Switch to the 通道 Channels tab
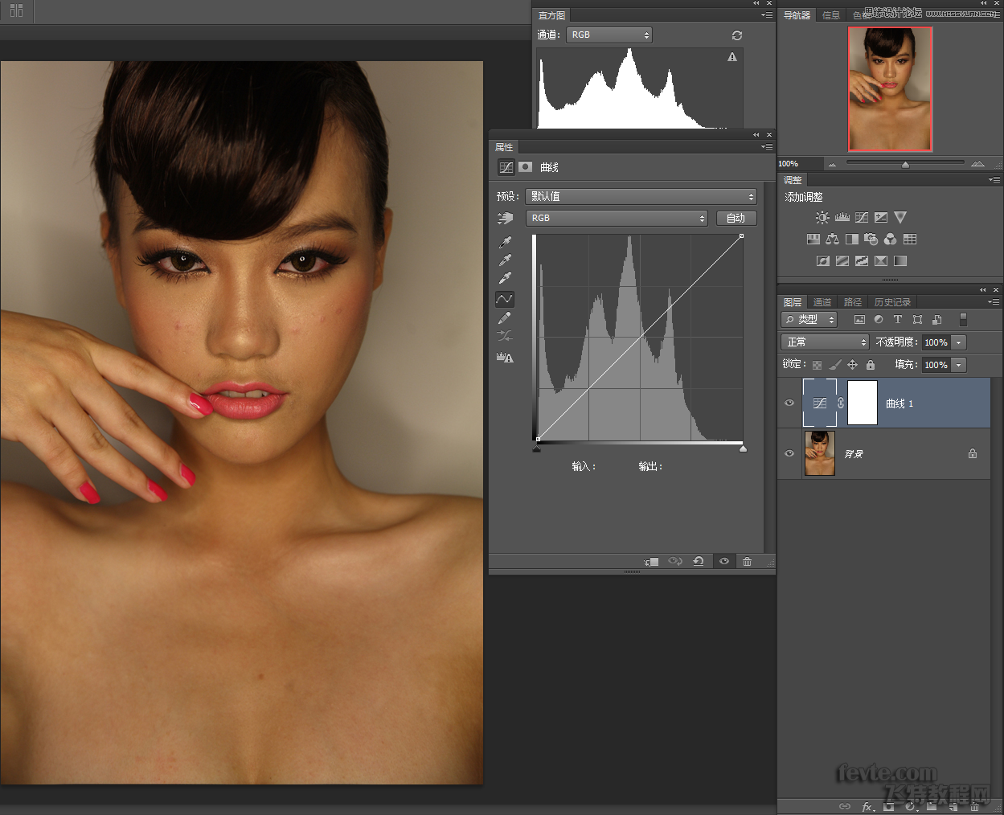The height and width of the screenshot is (815, 1004). click(822, 301)
